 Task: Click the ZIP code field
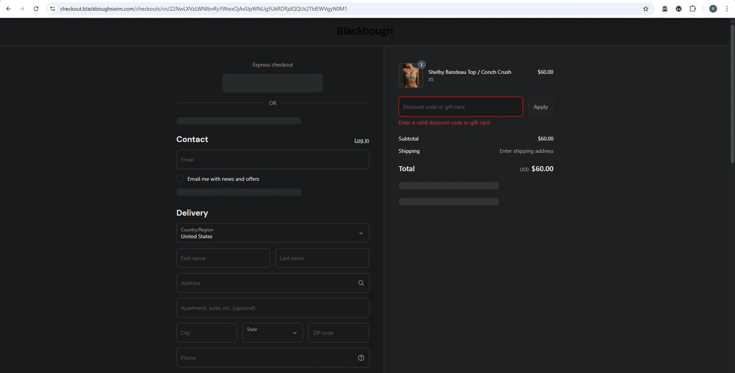coord(338,333)
